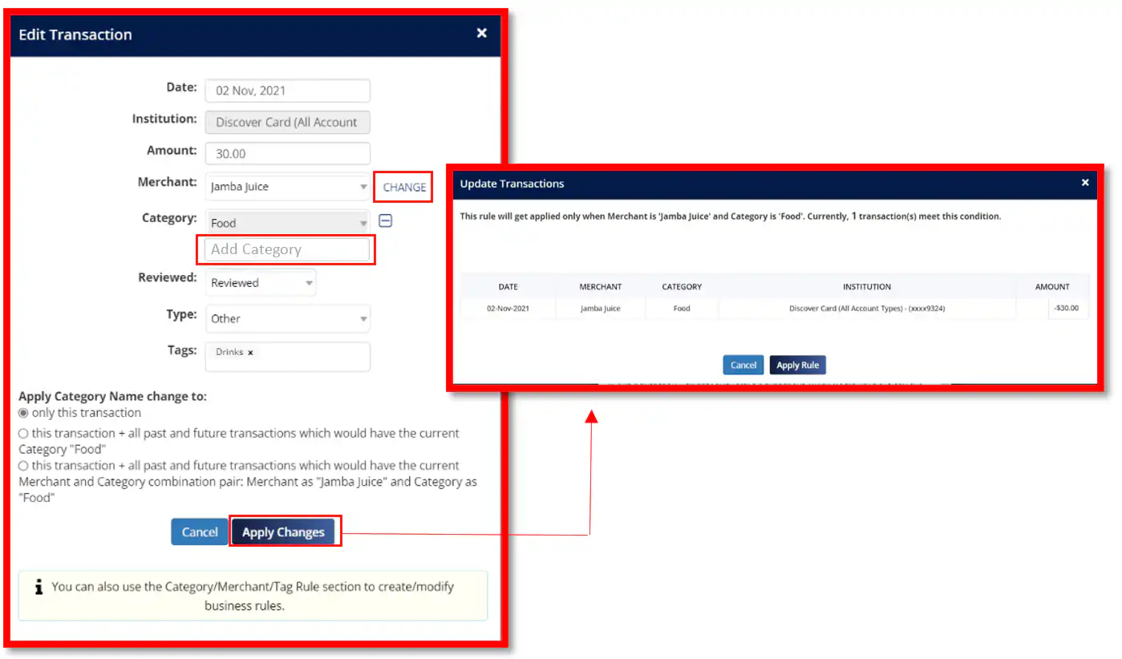
Task: Click the Amount field showing 30.00
Action: pos(287,154)
